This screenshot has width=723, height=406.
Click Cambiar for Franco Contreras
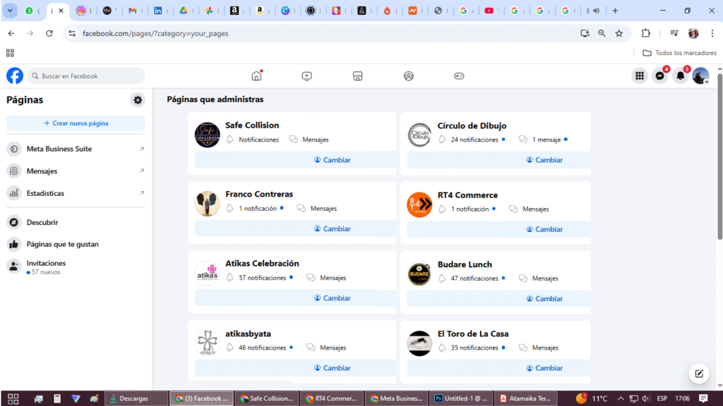296,228
